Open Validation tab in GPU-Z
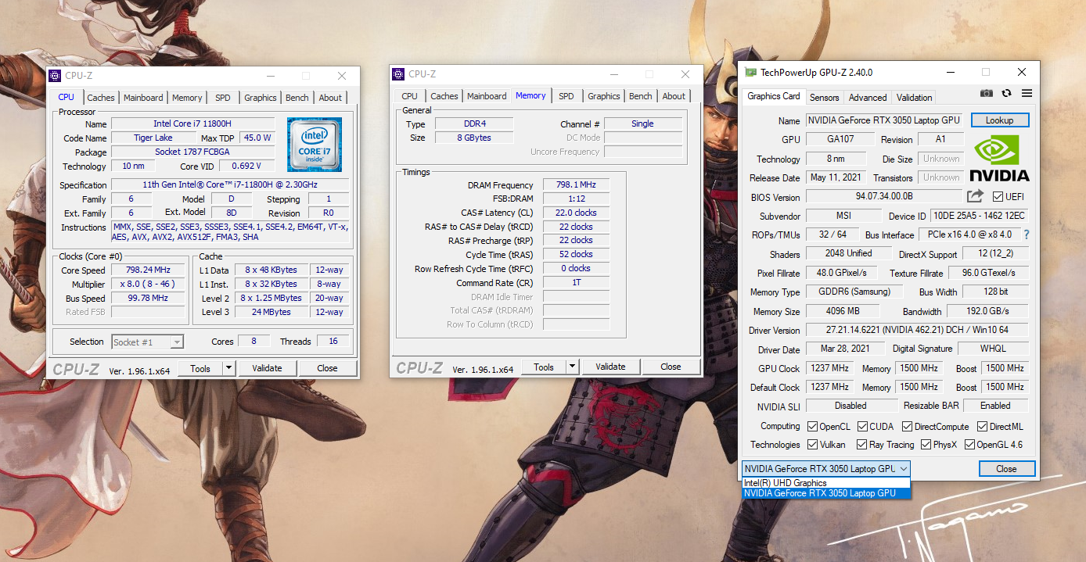Viewport: 1086px width, 562px height. tap(914, 98)
